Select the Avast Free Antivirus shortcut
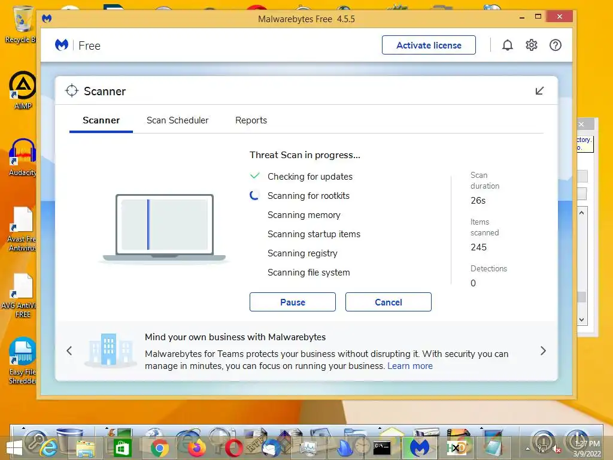This screenshot has height=460, width=613. (22, 229)
